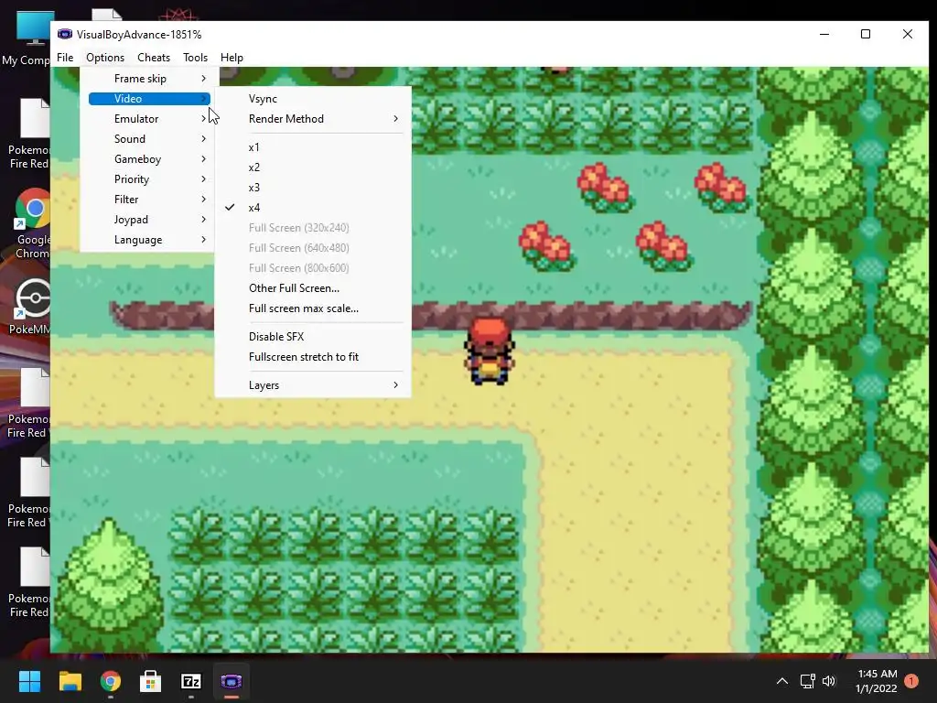The image size is (937, 703).
Task: Select the Google Chrome desktop shortcut
Action: pyautogui.click(x=32, y=223)
